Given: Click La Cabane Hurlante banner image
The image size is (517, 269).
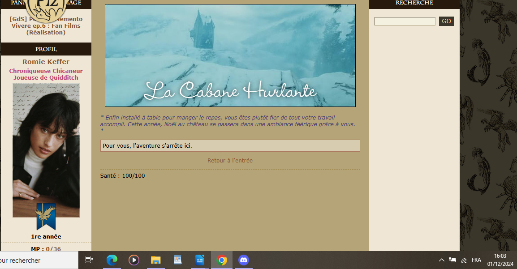Looking at the screenshot, I should point(230,56).
